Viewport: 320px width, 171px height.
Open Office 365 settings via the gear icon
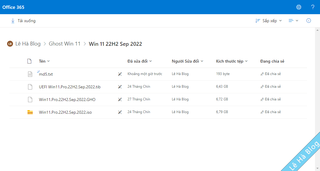pos(299,7)
